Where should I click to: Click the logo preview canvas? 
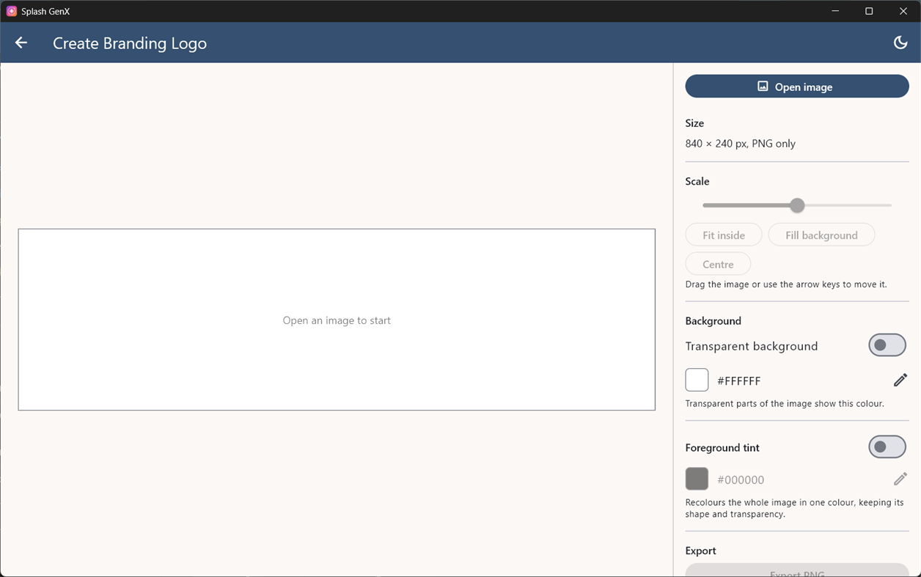(337, 320)
